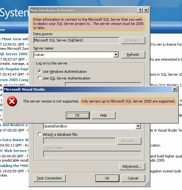Open the SQL Server 2005 article link
Viewport: 182px width, 190px height.
14,54
